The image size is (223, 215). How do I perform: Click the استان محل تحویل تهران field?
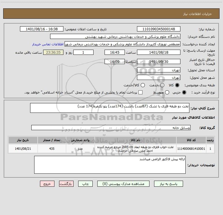click(159, 70)
